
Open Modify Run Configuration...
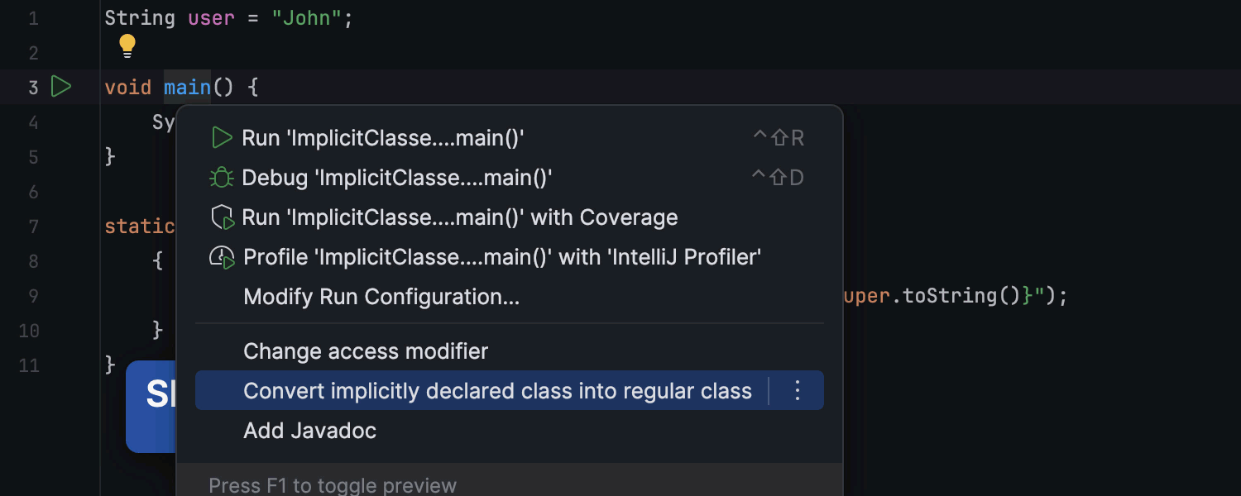point(381,297)
